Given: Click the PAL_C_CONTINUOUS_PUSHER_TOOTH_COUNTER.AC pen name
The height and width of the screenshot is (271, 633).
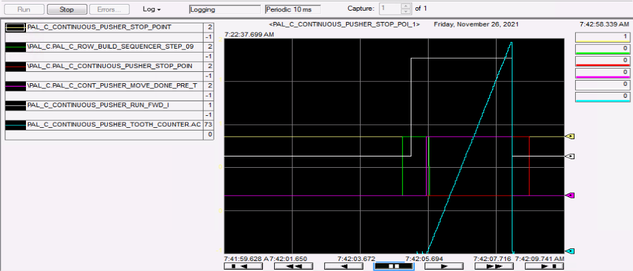Looking at the screenshot, I should pyautogui.click(x=114, y=125).
